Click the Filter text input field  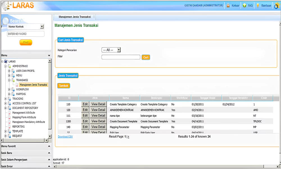tap(121, 57)
